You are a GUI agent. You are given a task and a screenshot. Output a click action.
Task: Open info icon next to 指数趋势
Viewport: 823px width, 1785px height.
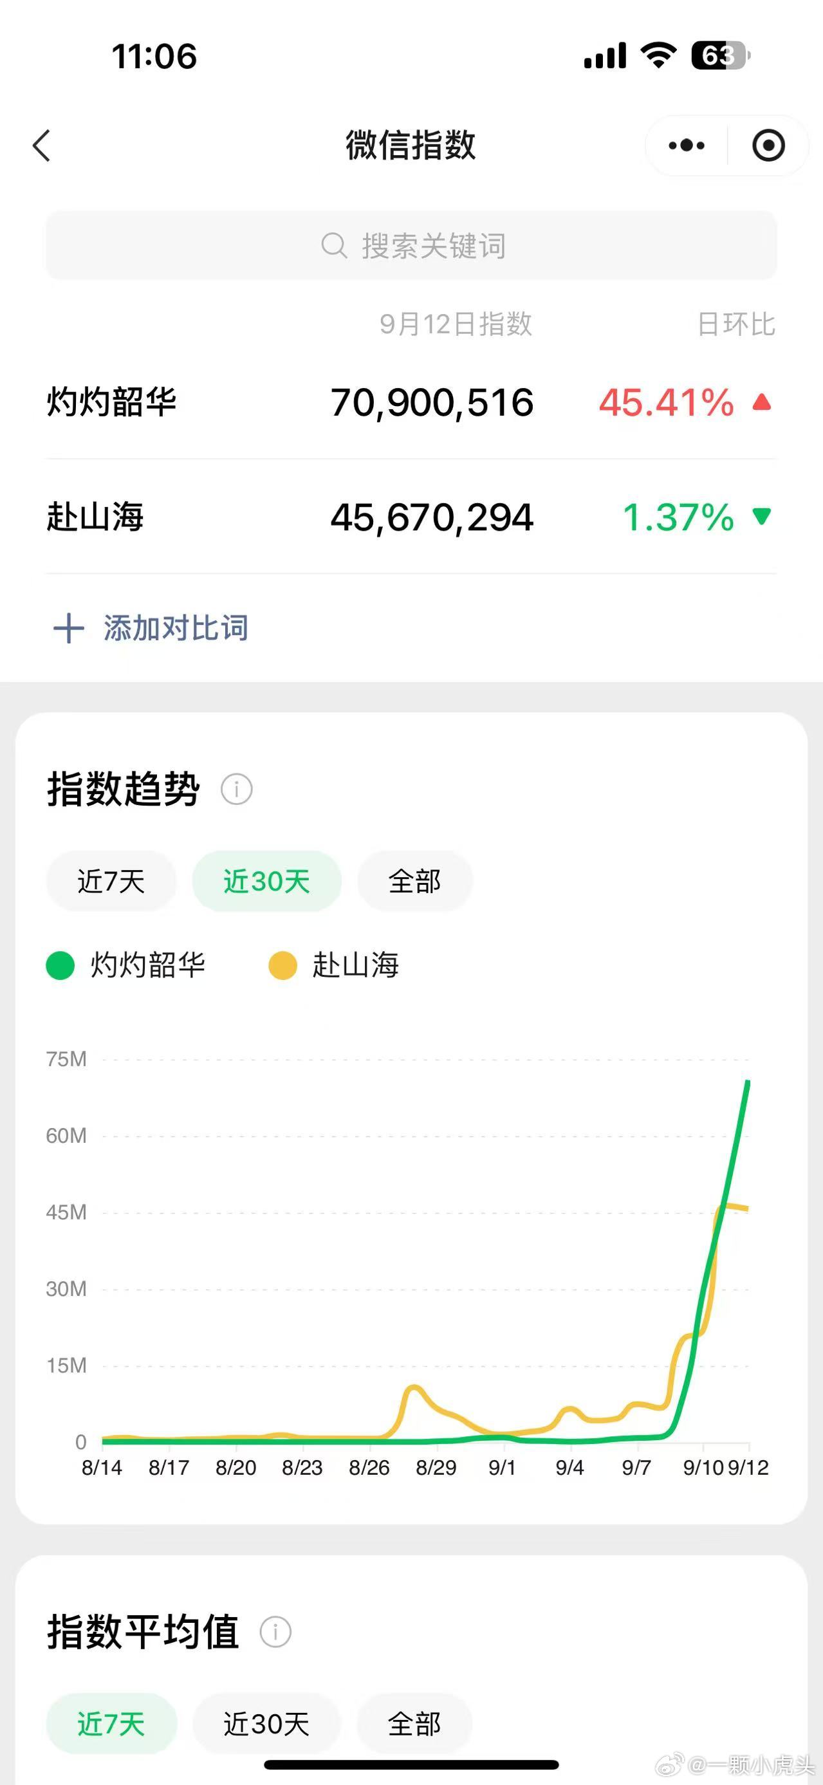[236, 790]
